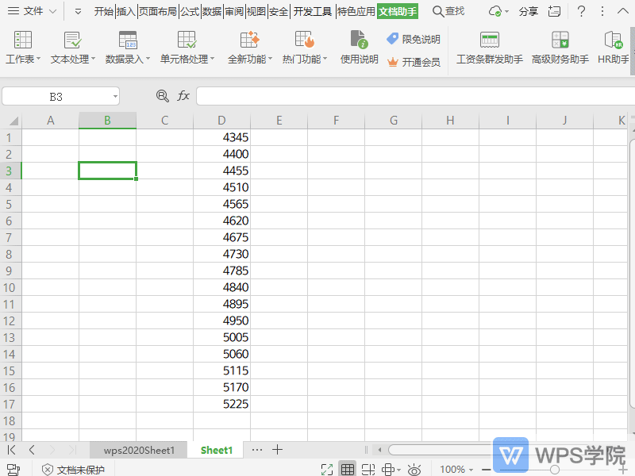
Task: Switch to the 视图 tab
Action: point(256,11)
